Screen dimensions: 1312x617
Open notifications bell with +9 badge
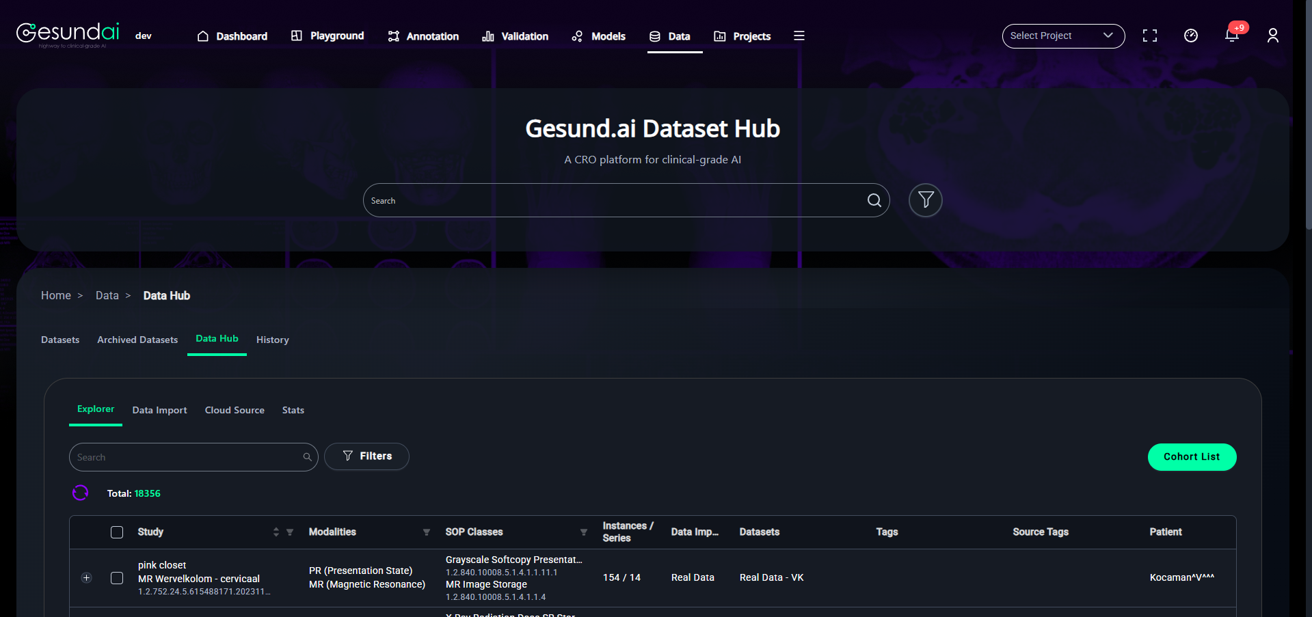(1233, 35)
